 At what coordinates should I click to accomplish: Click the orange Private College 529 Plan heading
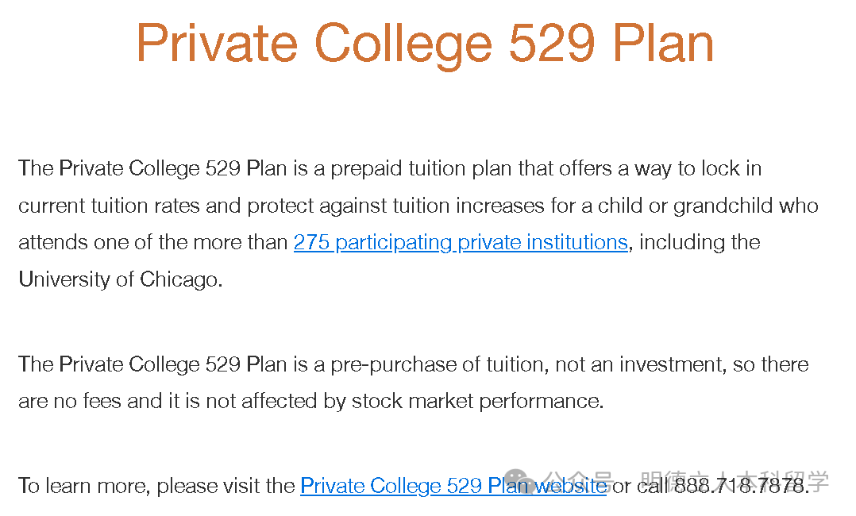[426, 43]
